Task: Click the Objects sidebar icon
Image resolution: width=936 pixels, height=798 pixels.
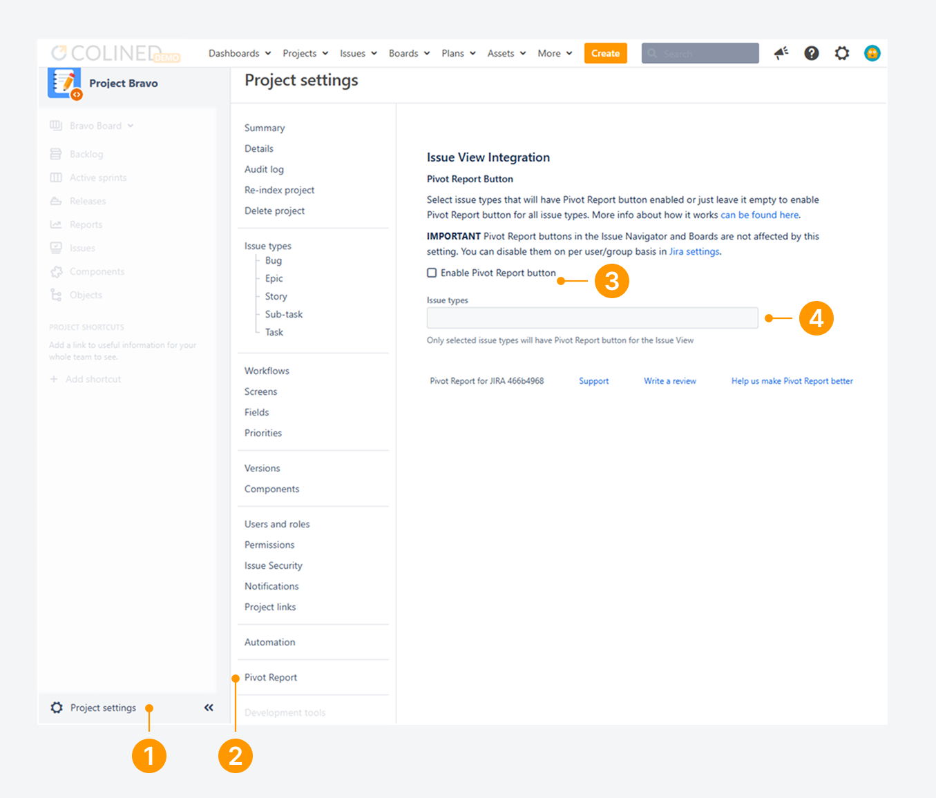Action: click(56, 295)
